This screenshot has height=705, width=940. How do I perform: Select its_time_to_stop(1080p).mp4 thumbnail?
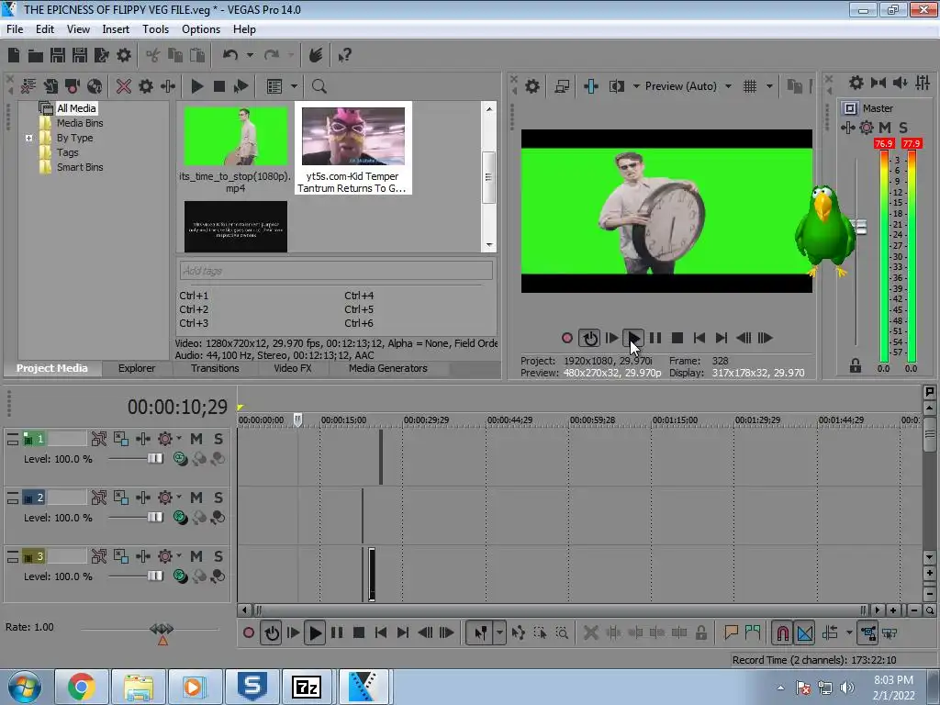(x=236, y=136)
